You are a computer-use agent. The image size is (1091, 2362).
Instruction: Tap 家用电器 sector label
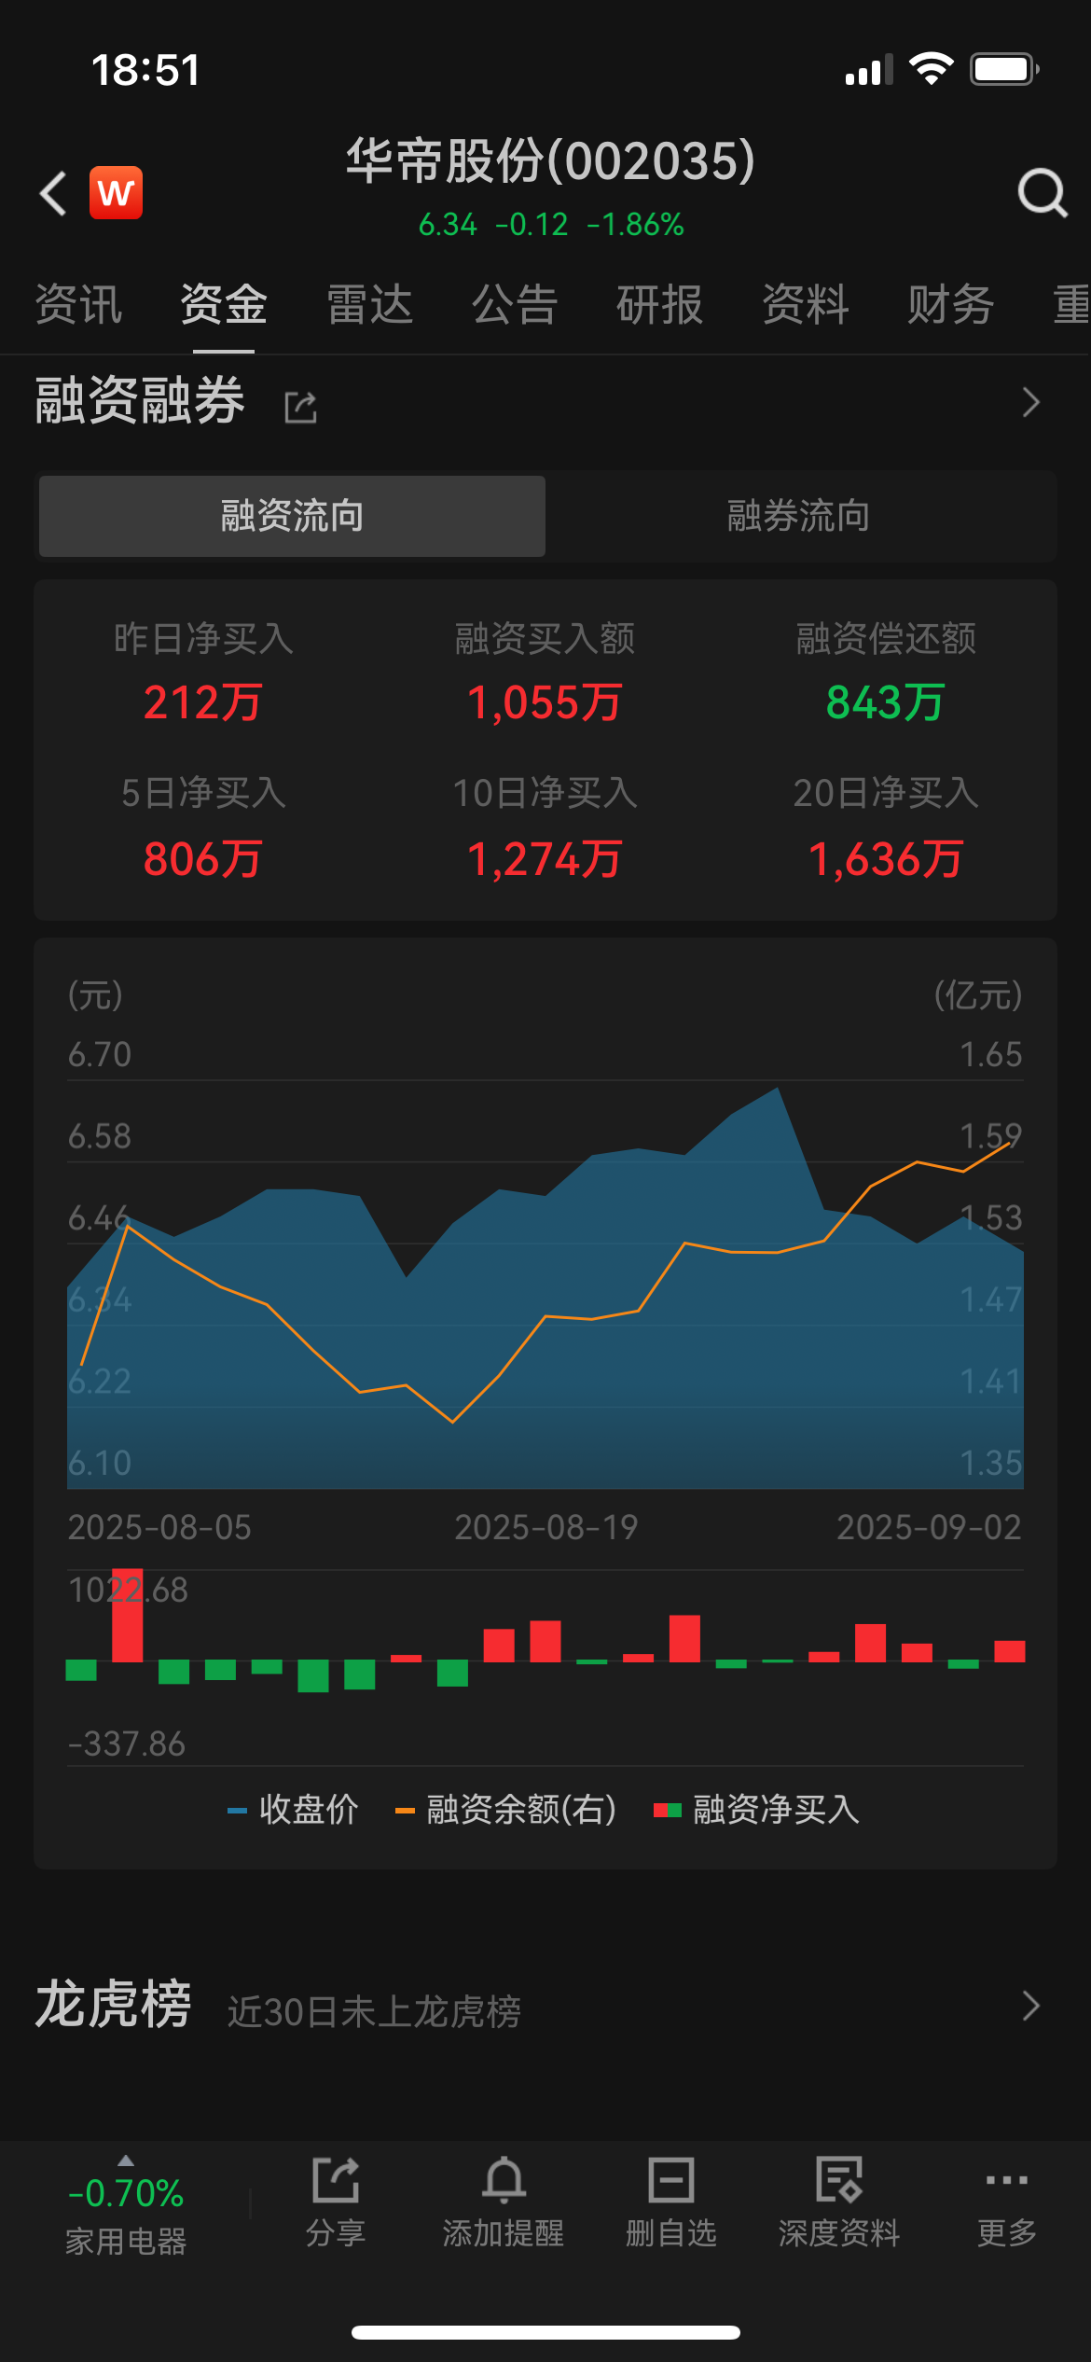(x=126, y=2241)
